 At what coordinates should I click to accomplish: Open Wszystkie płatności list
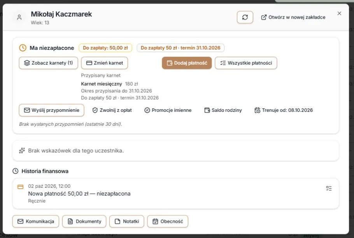(x=246, y=63)
